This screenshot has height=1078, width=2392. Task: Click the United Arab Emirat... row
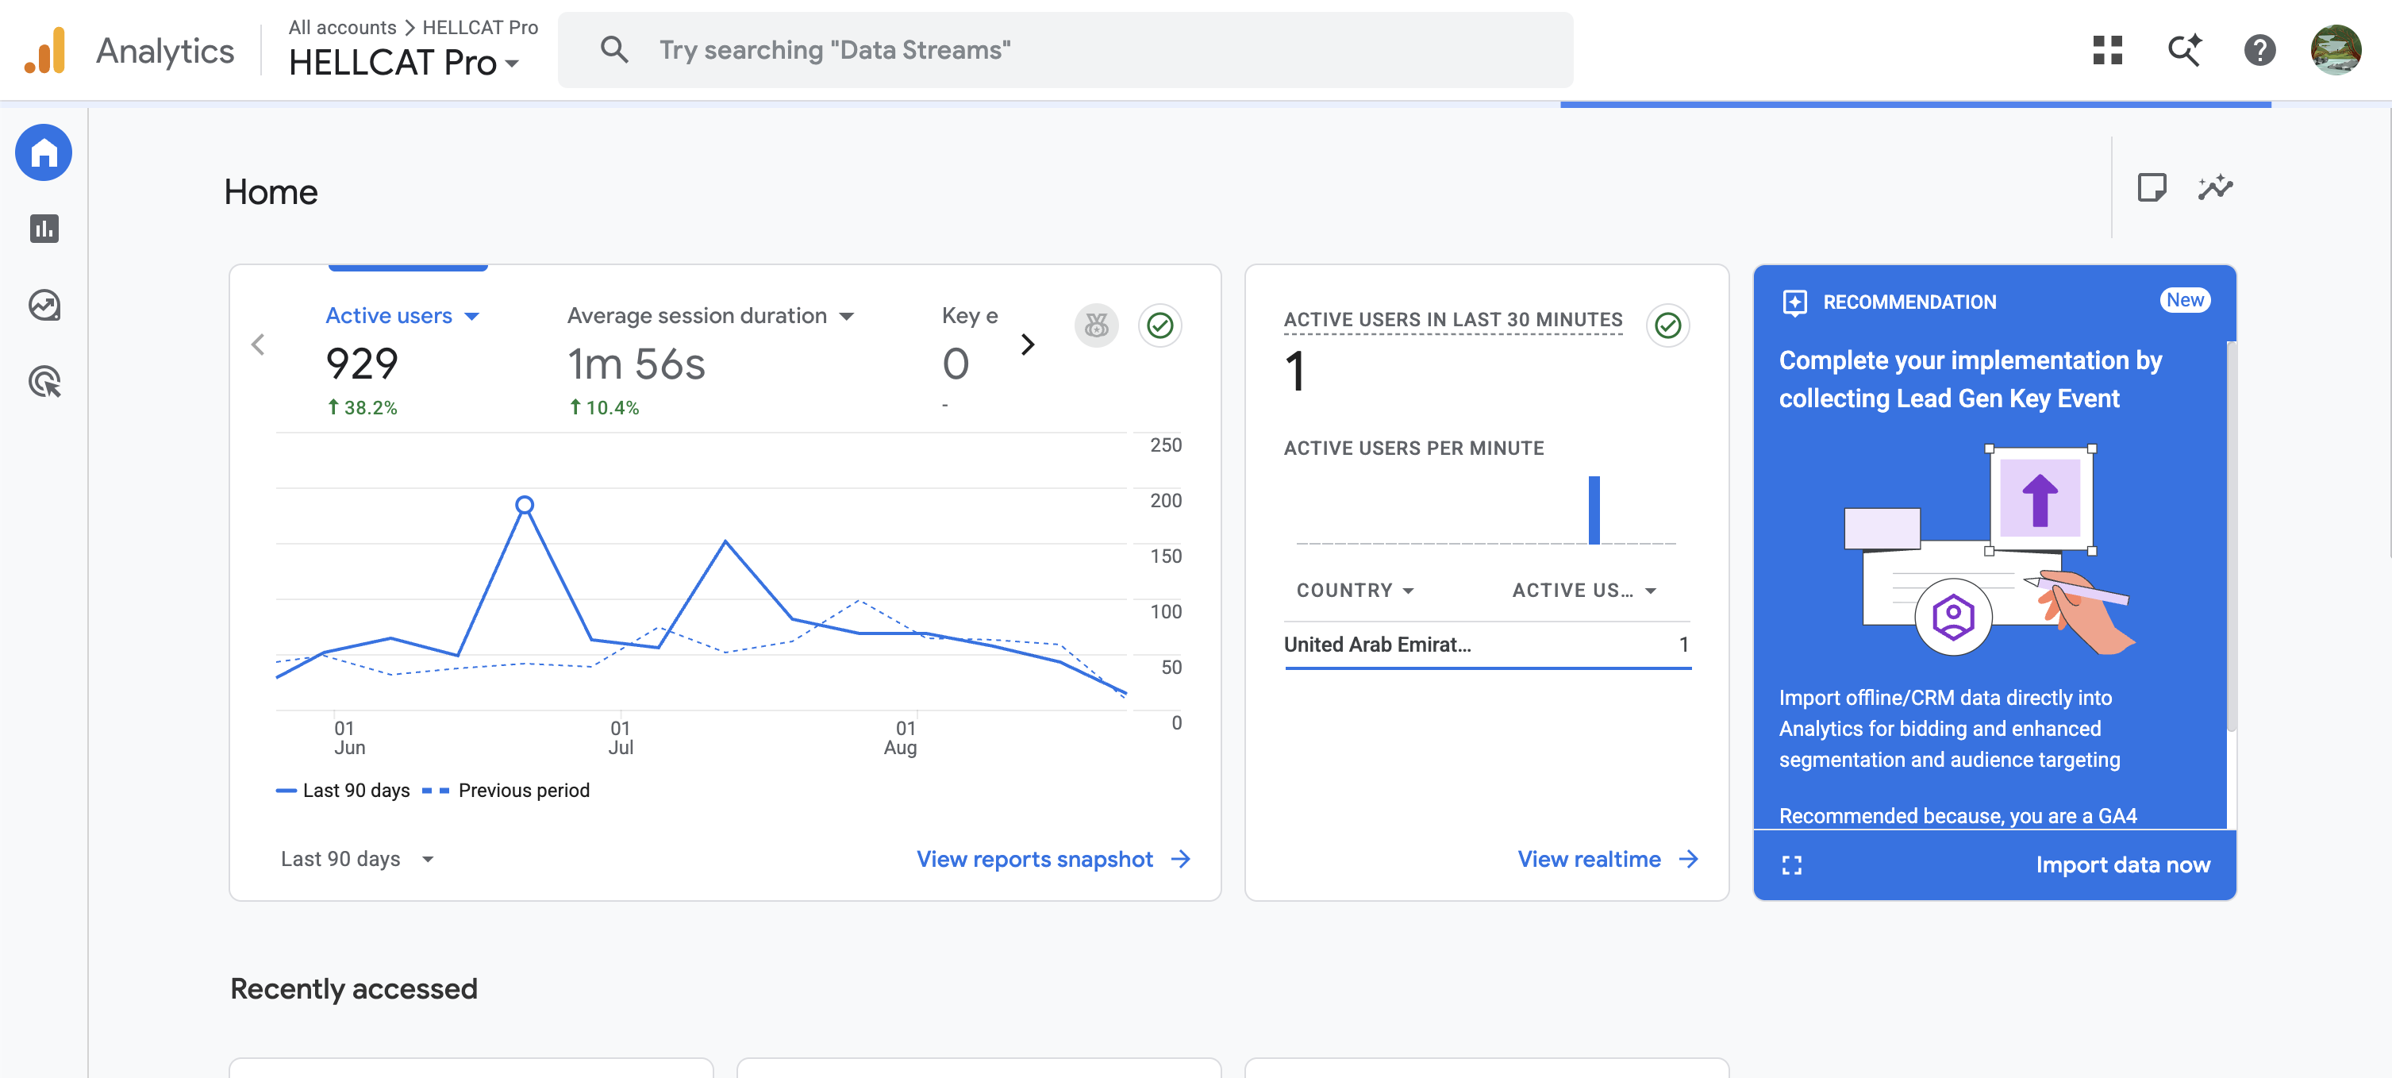click(x=1486, y=645)
